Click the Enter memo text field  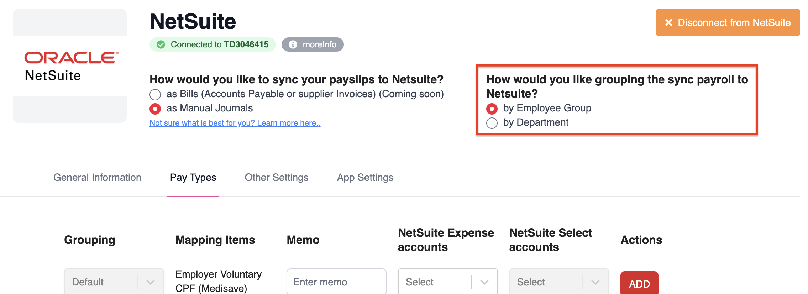click(x=336, y=282)
